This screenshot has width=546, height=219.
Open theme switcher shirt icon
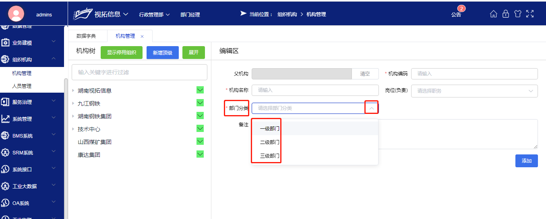pos(518,14)
